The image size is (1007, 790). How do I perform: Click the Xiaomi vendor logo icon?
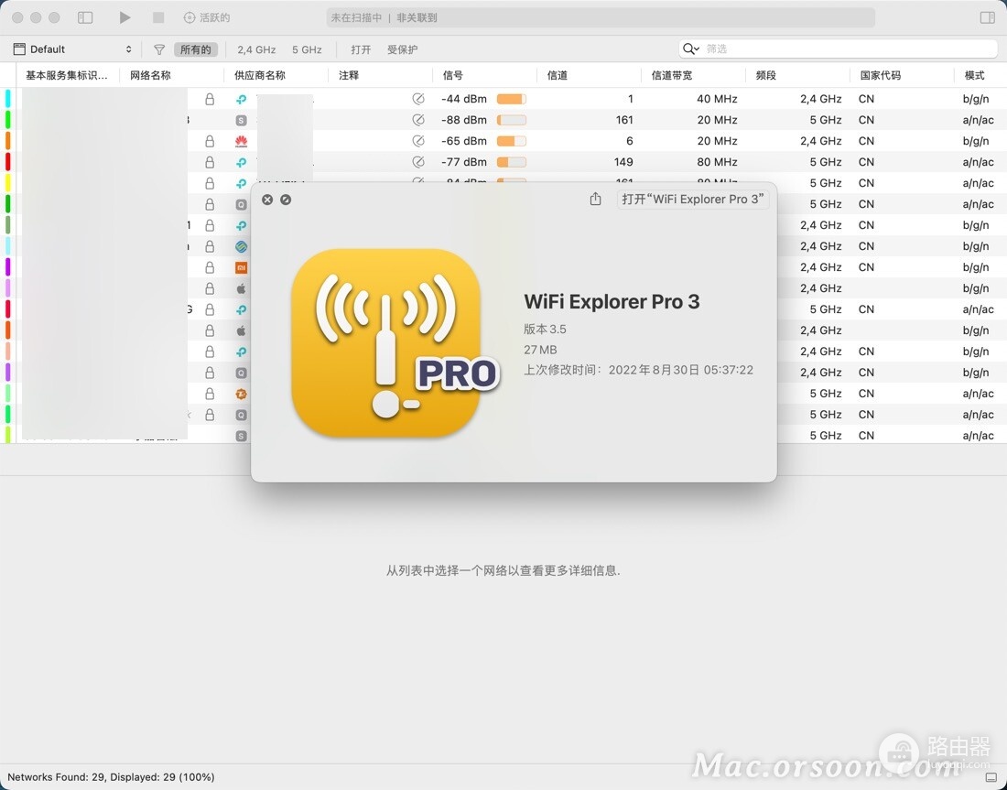pyautogui.click(x=241, y=268)
